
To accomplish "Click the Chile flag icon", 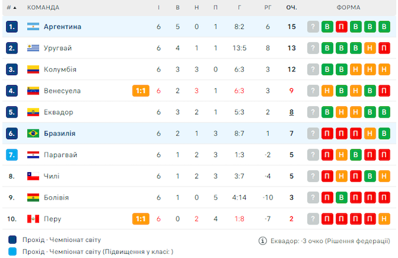I will coord(33,176).
